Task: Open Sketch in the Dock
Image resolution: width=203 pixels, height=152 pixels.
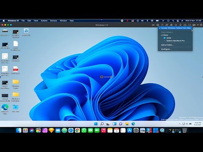Action: [51, 130]
